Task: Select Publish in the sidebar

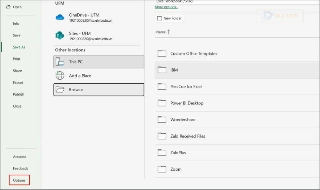Action: coord(19,94)
